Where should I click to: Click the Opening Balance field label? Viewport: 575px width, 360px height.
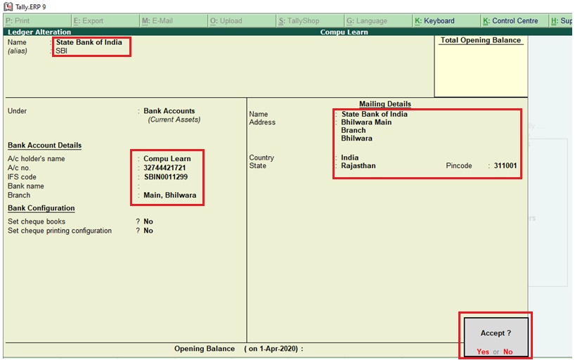(205, 349)
